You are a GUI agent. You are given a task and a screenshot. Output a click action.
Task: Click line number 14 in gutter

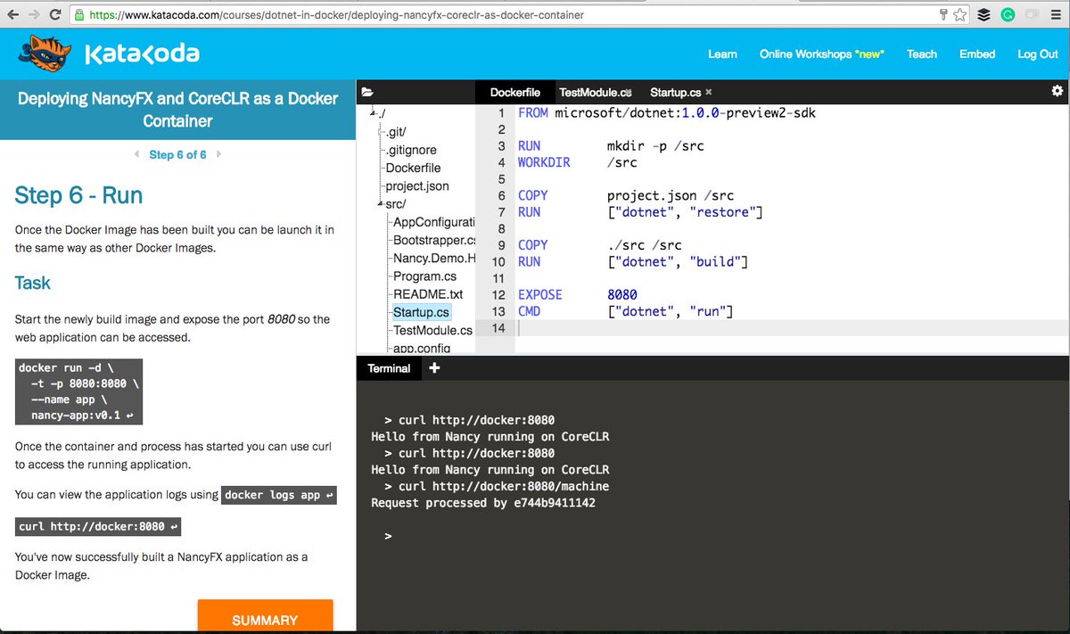pos(498,328)
